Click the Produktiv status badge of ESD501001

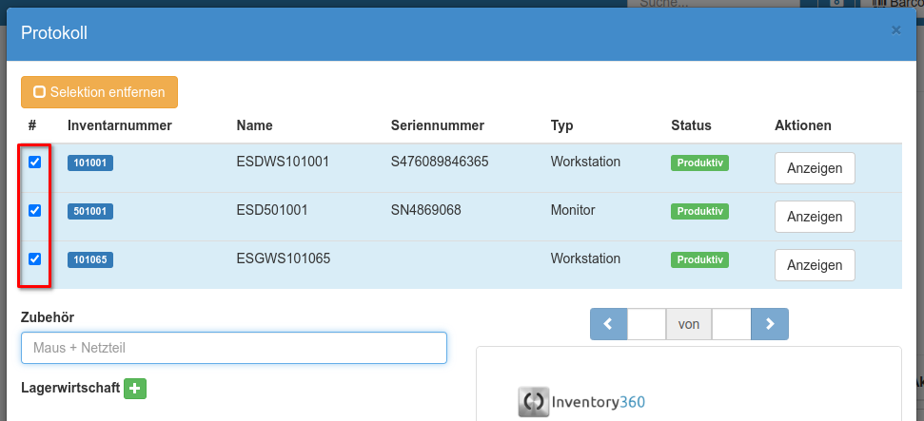click(x=699, y=211)
